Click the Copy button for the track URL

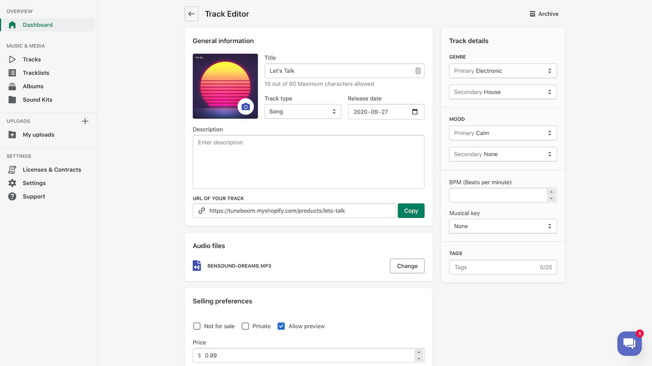click(x=411, y=210)
